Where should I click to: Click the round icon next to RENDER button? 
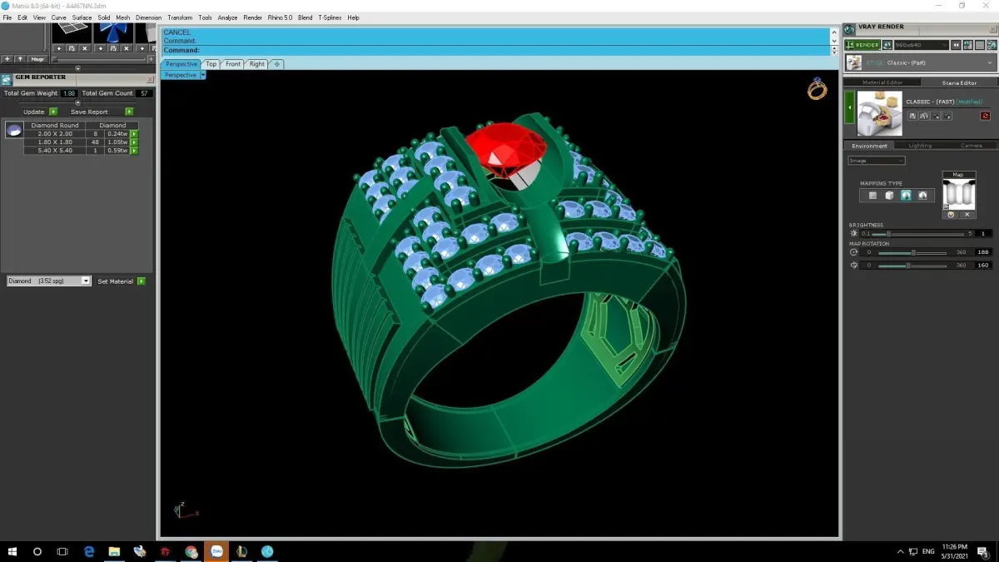point(887,45)
